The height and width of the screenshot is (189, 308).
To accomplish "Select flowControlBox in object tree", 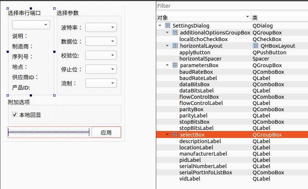I will [199, 97].
